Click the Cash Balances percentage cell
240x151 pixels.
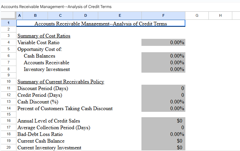(x=163, y=56)
